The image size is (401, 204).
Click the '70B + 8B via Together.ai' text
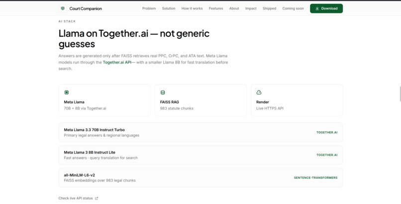click(x=85, y=108)
